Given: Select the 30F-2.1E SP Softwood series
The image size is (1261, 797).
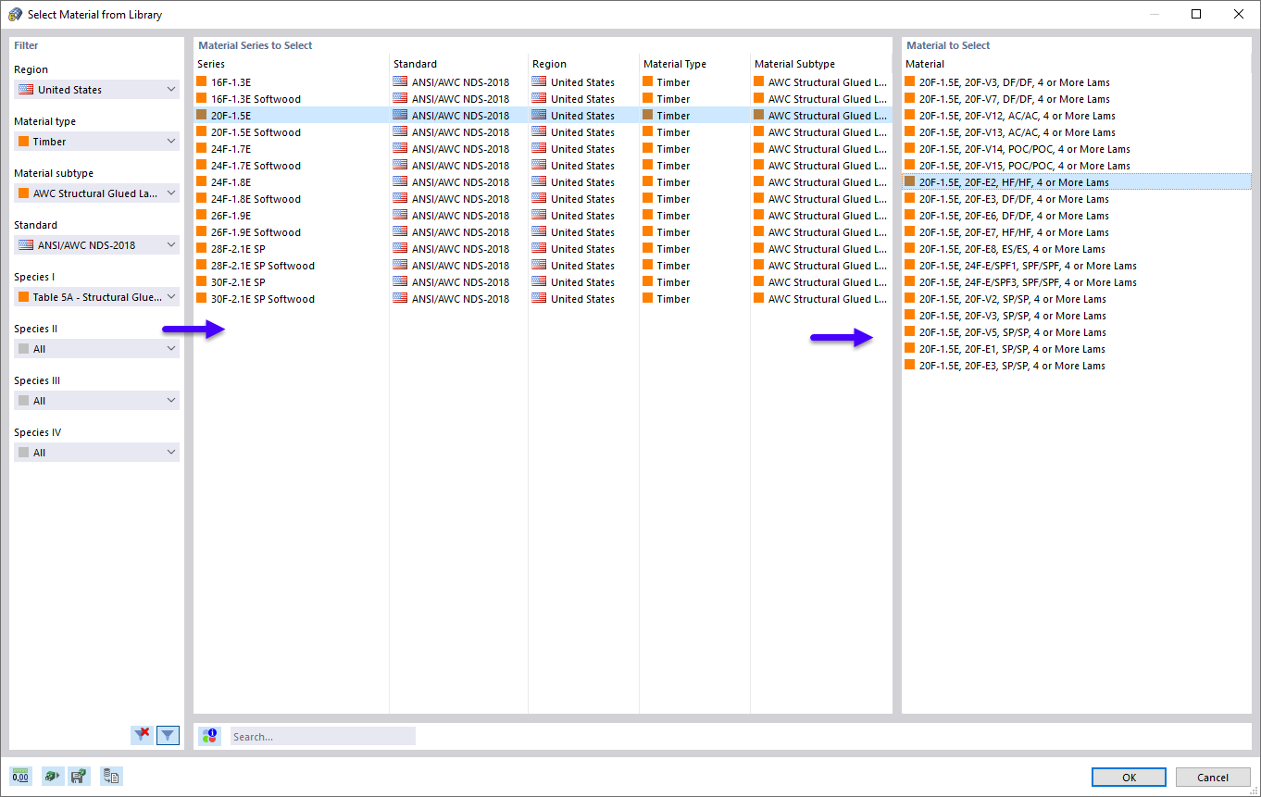Looking at the screenshot, I should click(543, 299).
